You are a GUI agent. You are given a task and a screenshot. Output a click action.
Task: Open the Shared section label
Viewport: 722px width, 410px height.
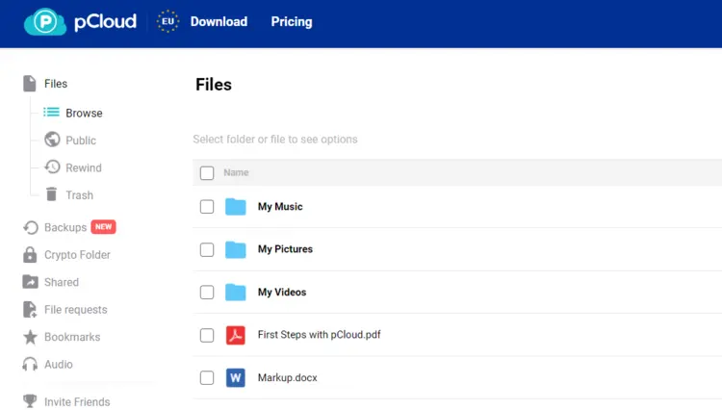point(62,282)
